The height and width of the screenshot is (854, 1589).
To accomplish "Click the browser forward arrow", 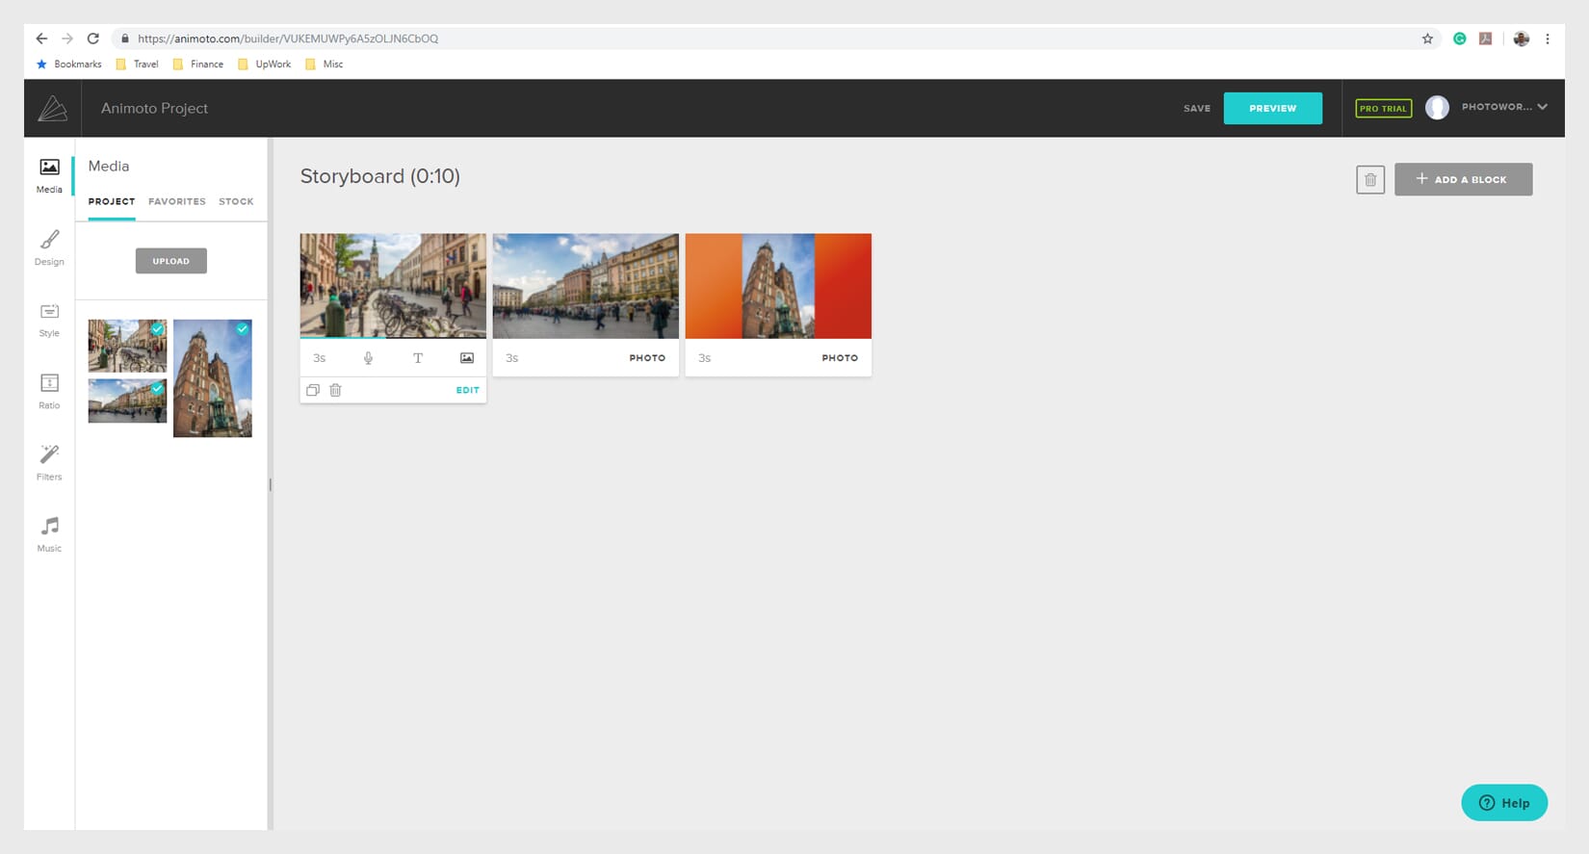I will (67, 39).
